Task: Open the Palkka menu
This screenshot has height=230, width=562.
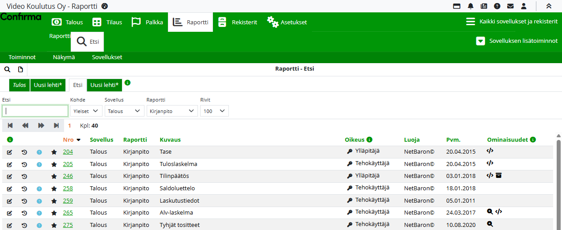Action: point(148,22)
